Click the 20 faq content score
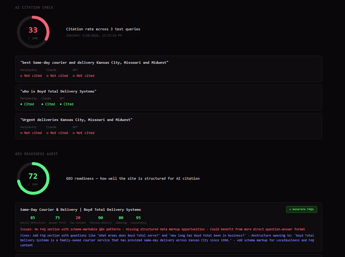The height and width of the screenshot is (257, 345). click(x=78, y=218)
